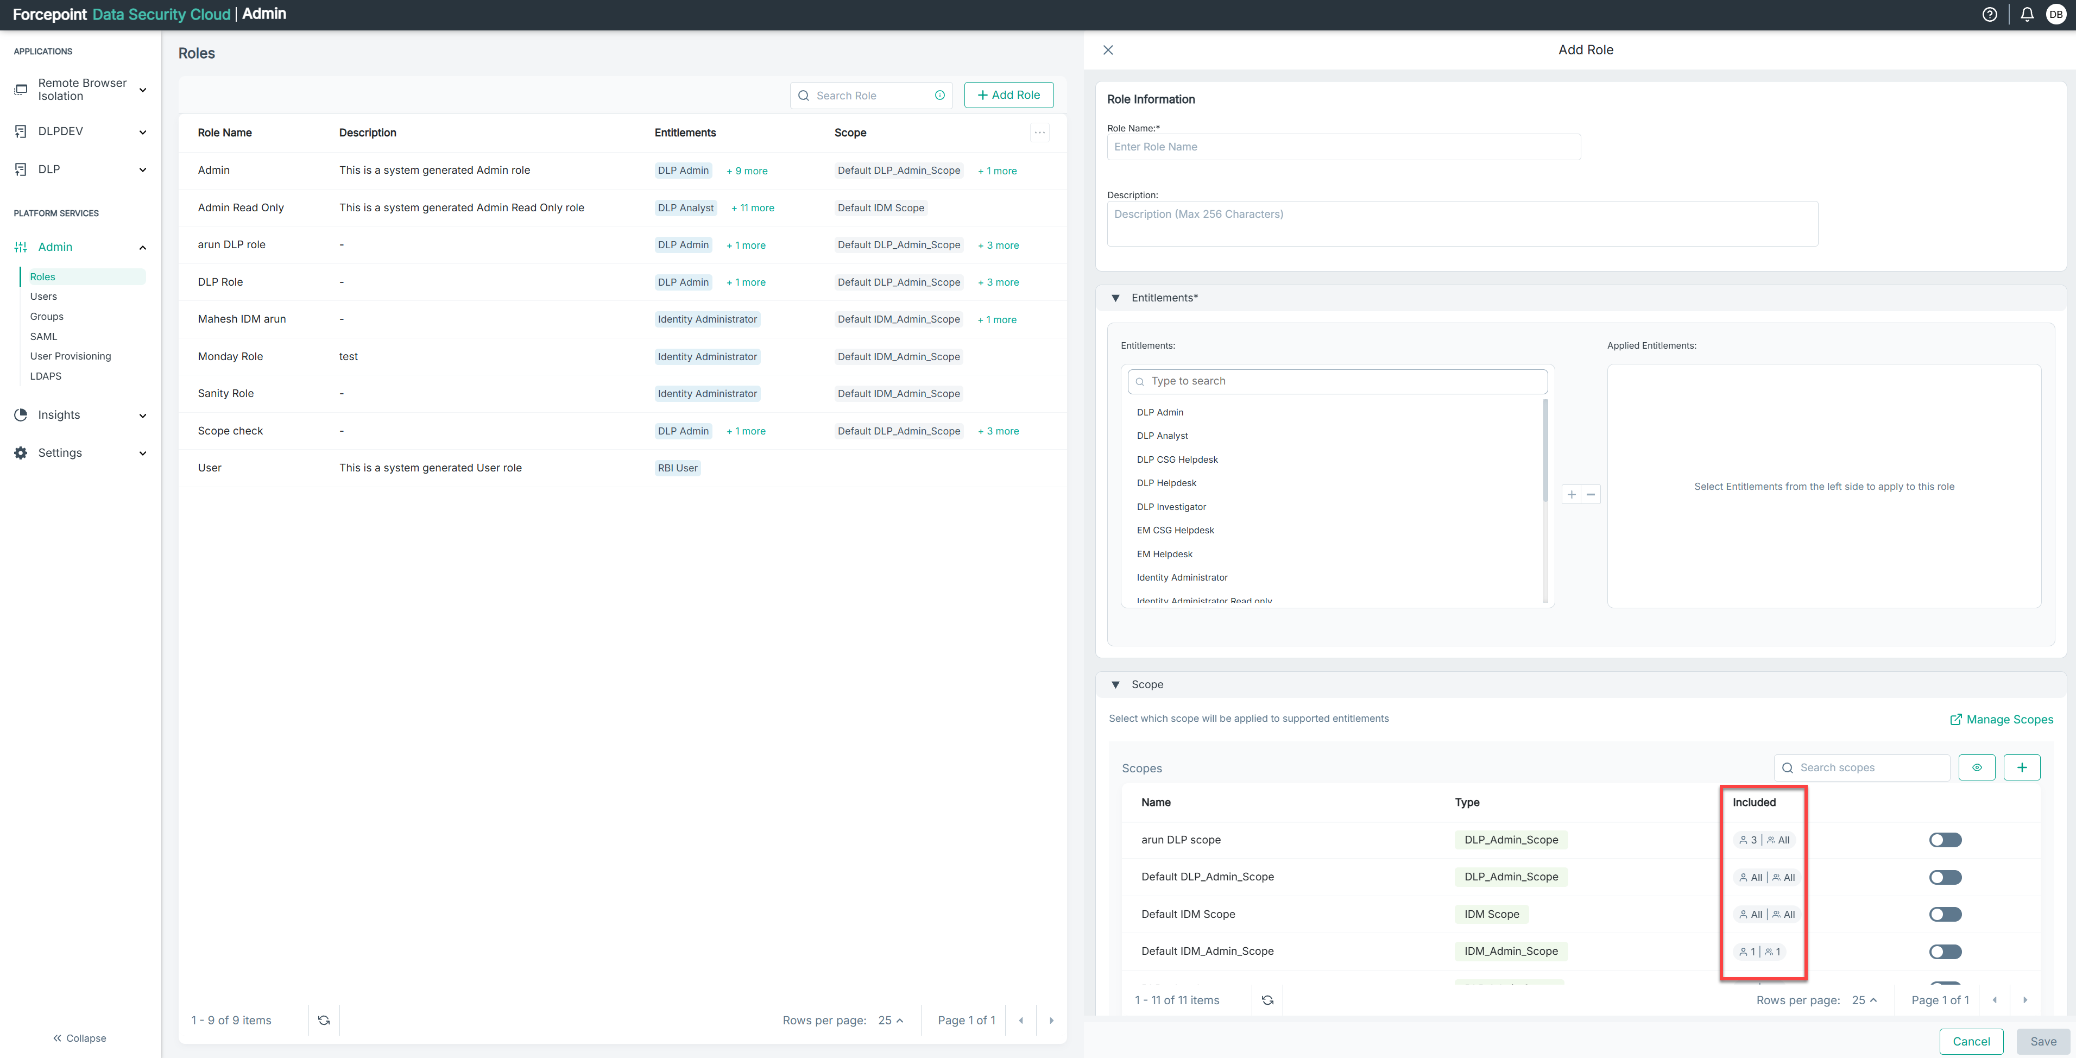Click the eye icon in Scopes

[x=1976, y=767]
